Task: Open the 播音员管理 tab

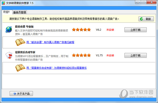Action: point(20,12)
